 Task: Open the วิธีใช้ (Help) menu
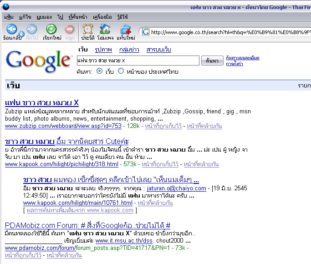122,17
